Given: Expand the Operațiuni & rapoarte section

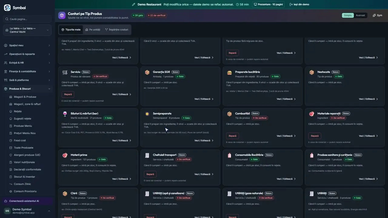Looking at the screenshot, I should pyautogui.click(x=27, y=54).
